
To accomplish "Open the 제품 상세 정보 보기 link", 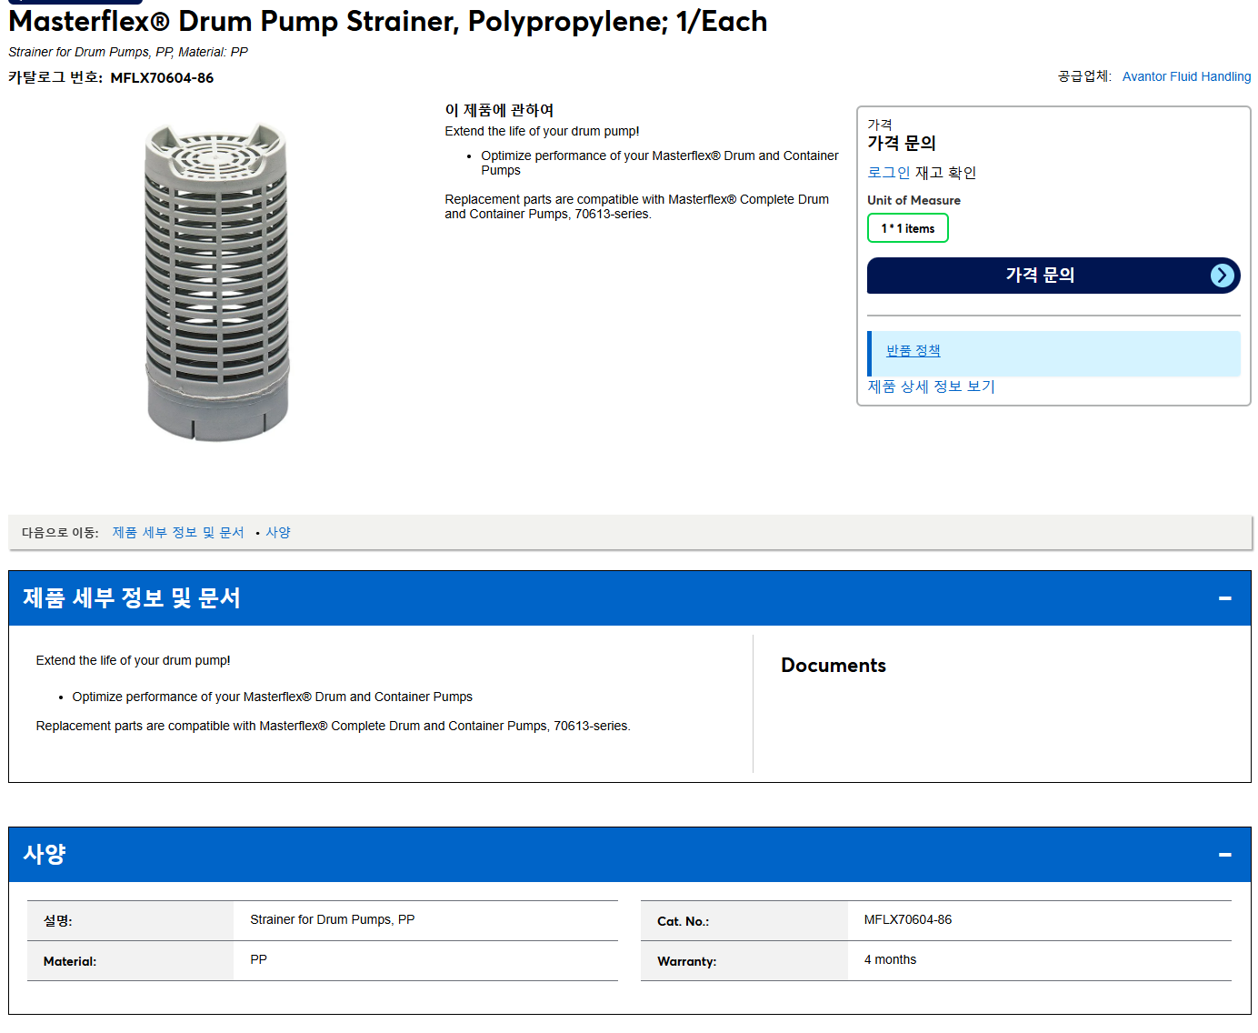I will 931,386.
